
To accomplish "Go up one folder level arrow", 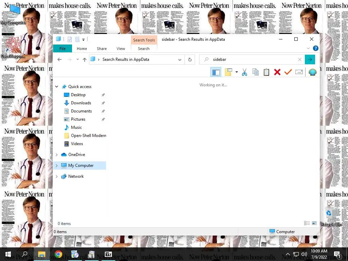I will point(85,59).
